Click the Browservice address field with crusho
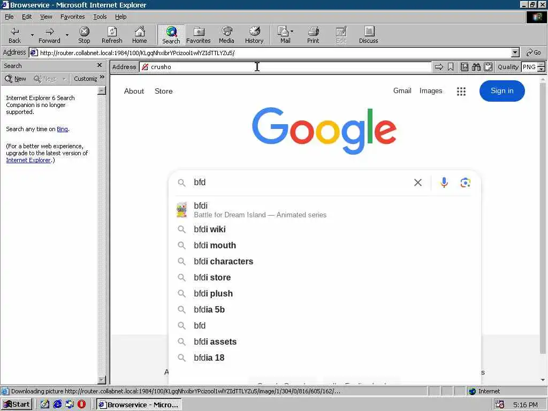 pyautogui.click(x=285, y=67)
